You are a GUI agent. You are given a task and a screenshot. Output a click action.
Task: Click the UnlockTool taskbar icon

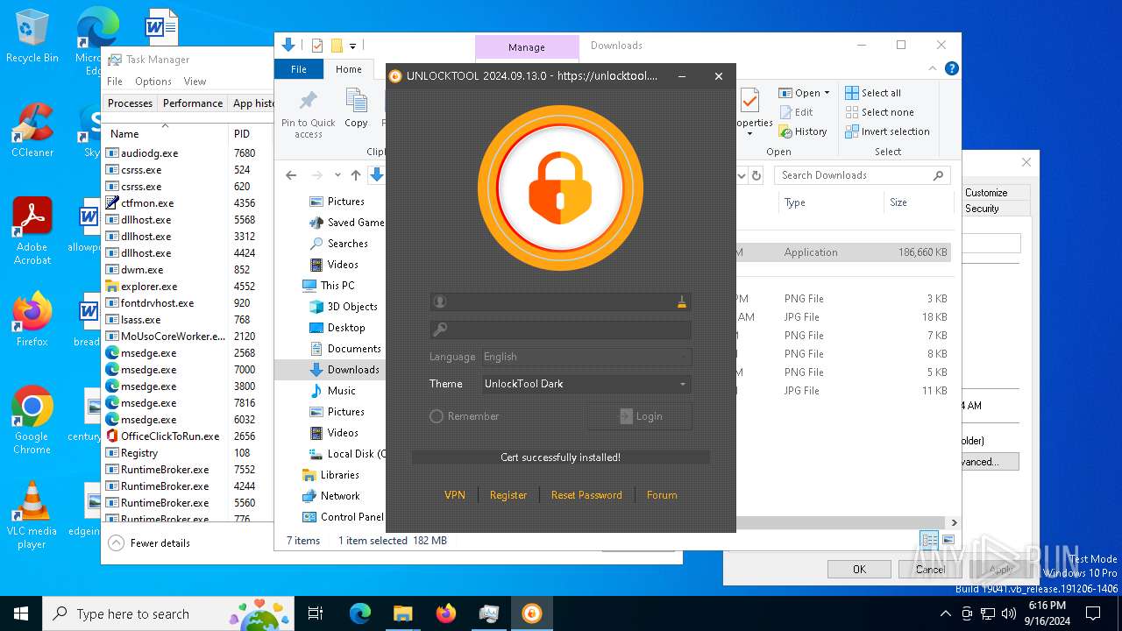click(x=531, y=613)
